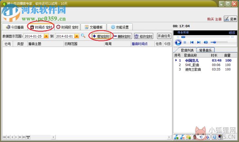Viewport: 239px width, 142px height.
Task: Click the trash can clear-list icon
Action: (195, 137)
